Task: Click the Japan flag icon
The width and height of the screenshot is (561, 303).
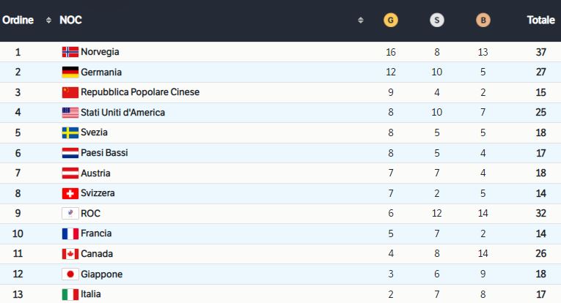Action: point(70,274)
